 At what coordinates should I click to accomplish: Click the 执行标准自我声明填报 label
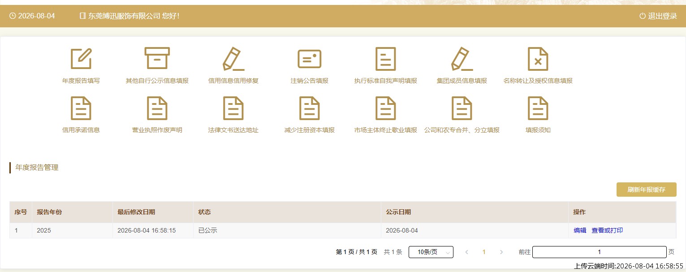pos(386,81)
